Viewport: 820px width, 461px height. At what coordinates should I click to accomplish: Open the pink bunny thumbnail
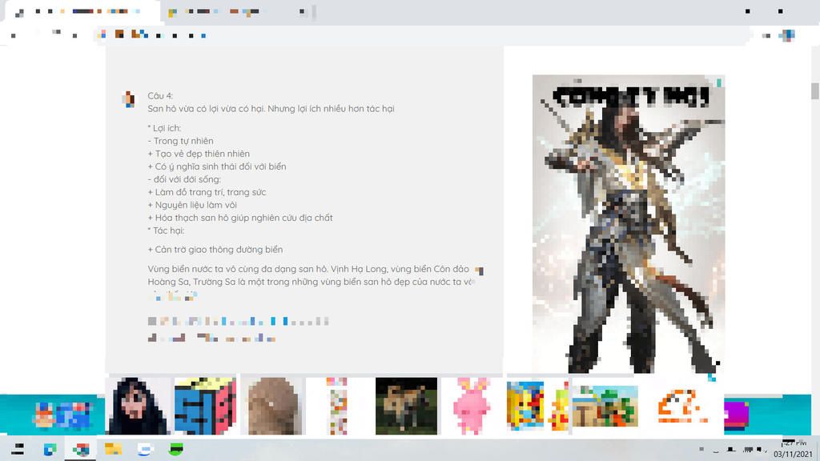[472, 406]
